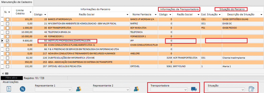Open the Transportadora Razão Social filter arrow
Screen dimensions: 264x93
(198, 15)
